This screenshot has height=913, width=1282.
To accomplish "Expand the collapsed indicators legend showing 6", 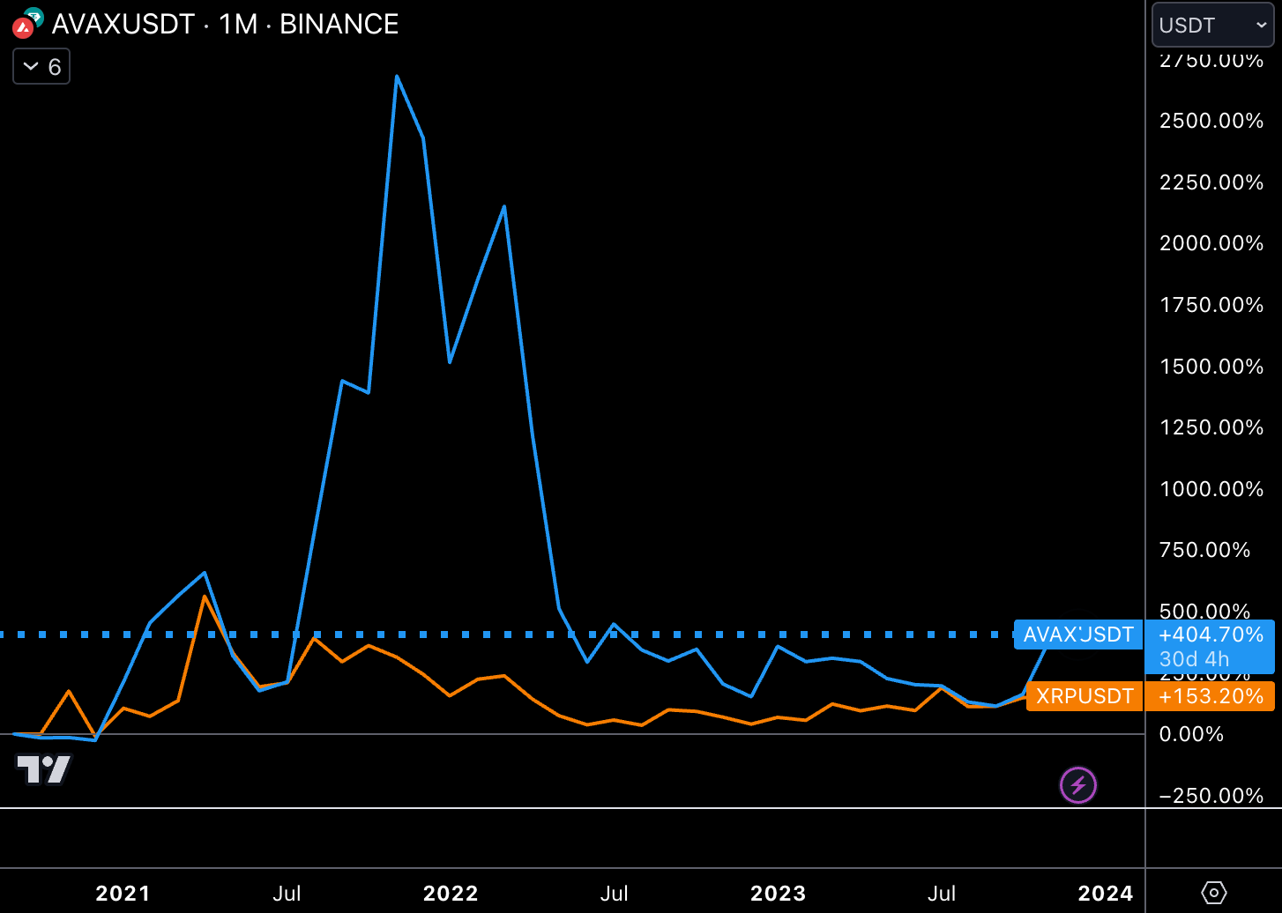I will click(x=41, y=67).
